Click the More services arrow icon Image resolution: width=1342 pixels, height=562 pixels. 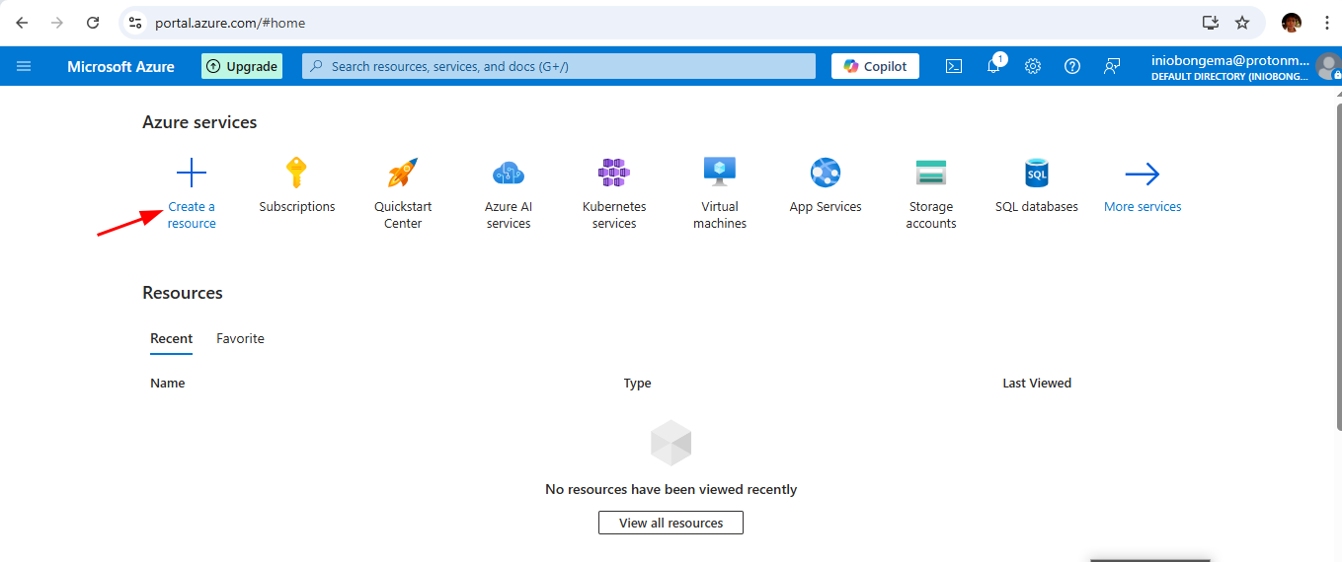pos(1143,175)
